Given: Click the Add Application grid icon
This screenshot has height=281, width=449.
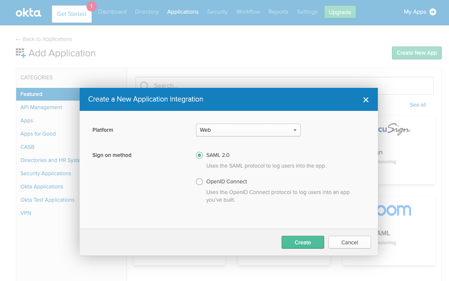Looking at the screenshot, I should (x=20, y=52).
